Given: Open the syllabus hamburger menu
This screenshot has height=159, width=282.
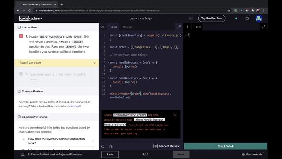Looking at the screenshot, I should (22, 155).
